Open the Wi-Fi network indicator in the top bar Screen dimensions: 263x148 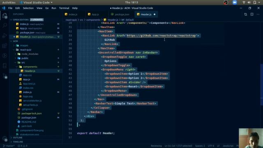pos(244,2)
